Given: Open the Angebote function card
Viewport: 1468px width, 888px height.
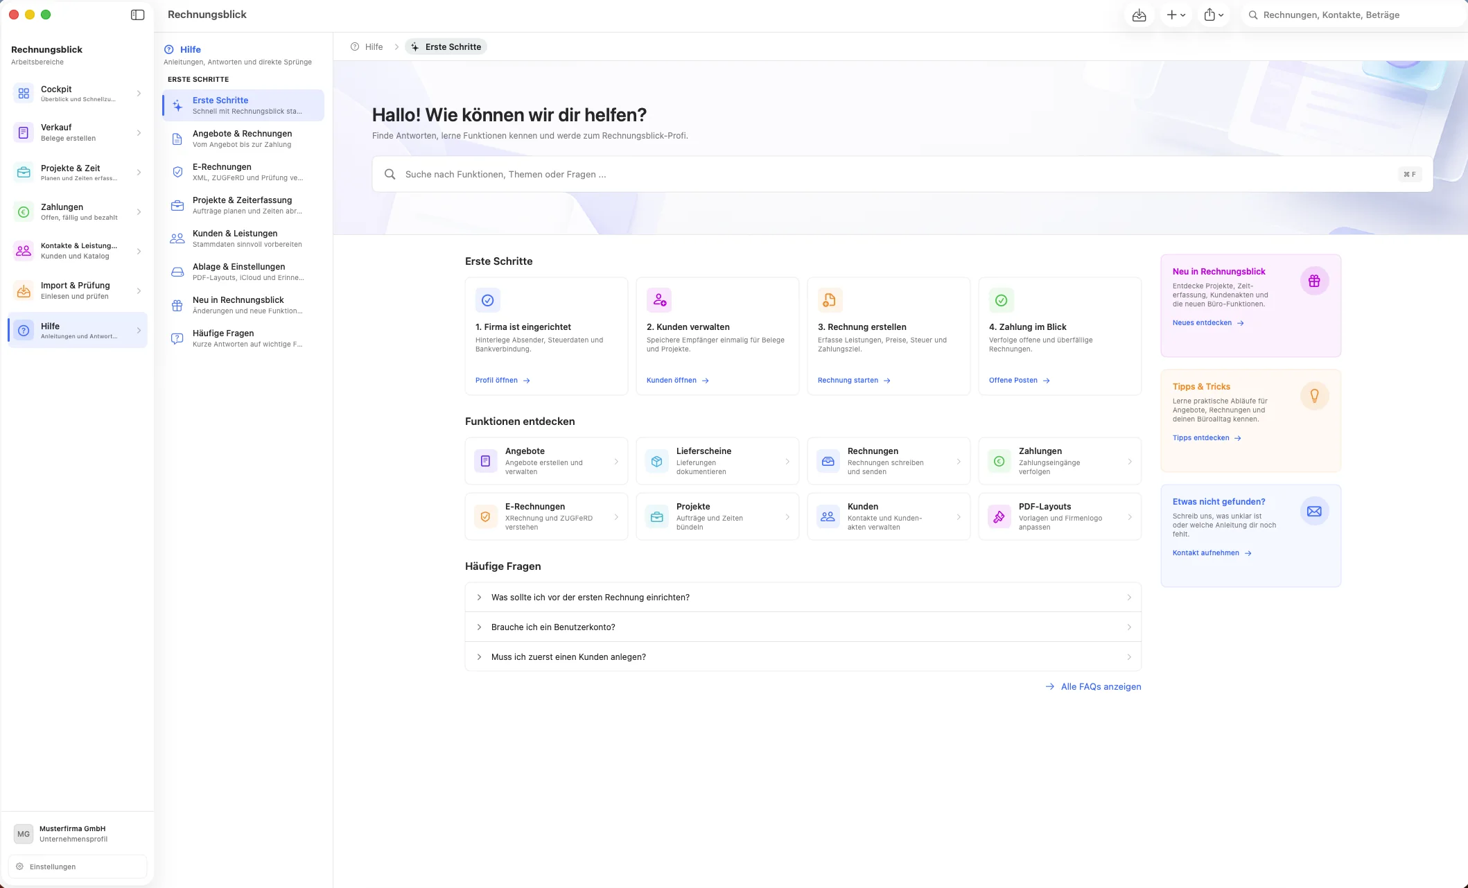Looking at the screenshot, I should [x=546, y=461].
